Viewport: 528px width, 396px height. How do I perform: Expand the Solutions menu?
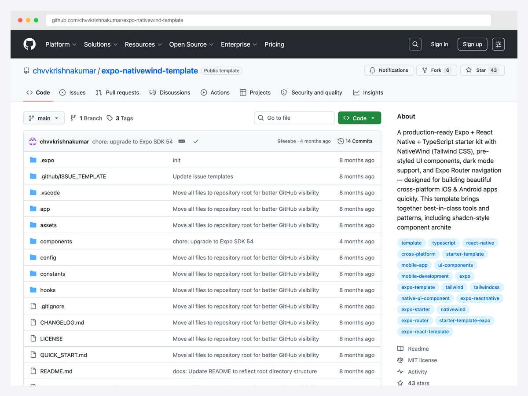101,44
